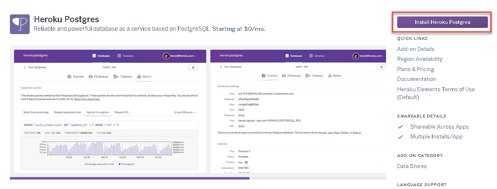Click the 'Multiple Installs/App' text
497x189 pixels.
click(x=436, y=137)
